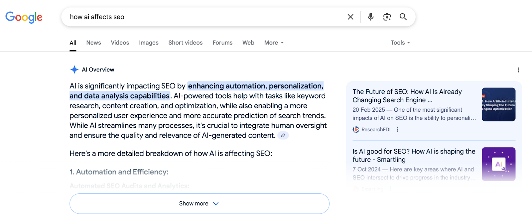
Task: Open the Forums tab
Action: pyautogui.click(x=222, y=43)
